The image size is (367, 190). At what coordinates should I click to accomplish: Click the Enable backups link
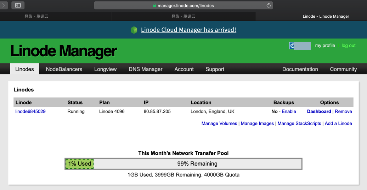click(289, 112)
